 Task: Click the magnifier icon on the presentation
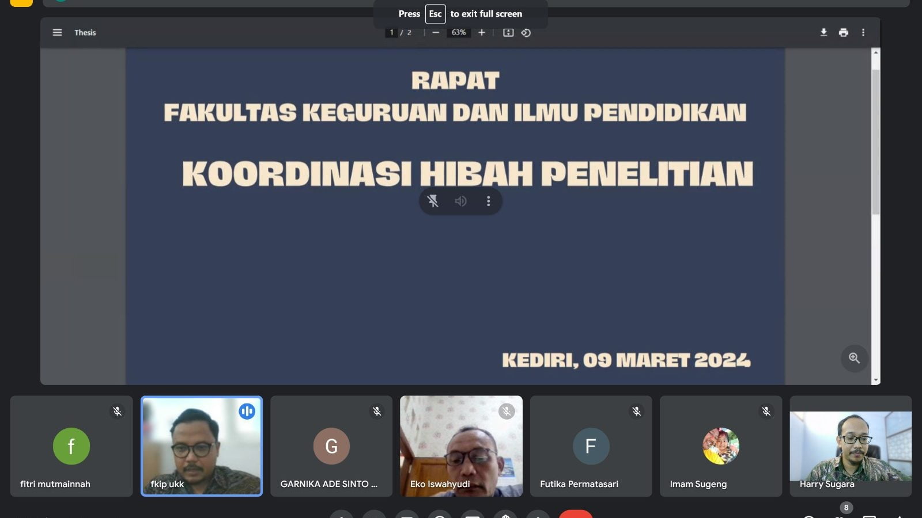click(x=854, y=358)
